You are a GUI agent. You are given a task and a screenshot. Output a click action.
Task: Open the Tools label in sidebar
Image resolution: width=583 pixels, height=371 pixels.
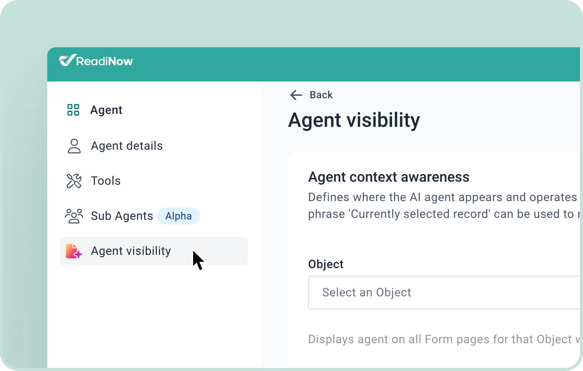106,181
